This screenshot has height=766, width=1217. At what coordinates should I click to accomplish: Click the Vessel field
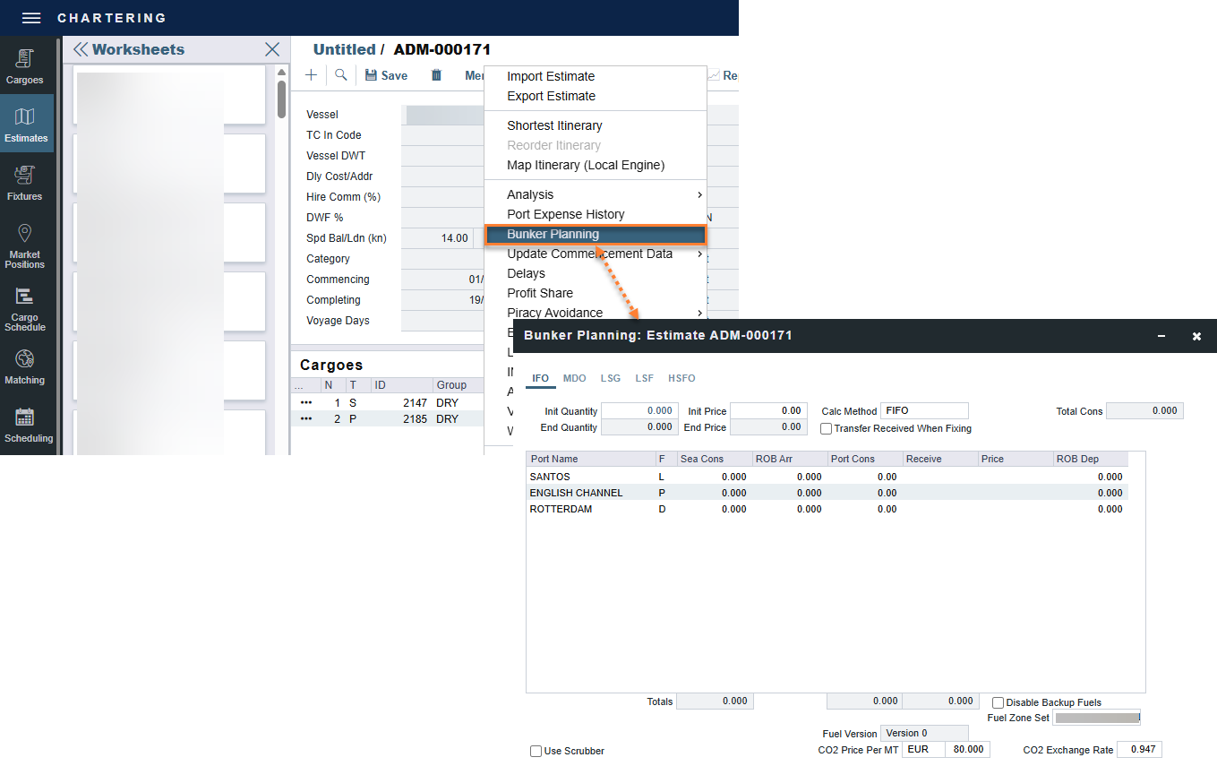pos(443,115)
